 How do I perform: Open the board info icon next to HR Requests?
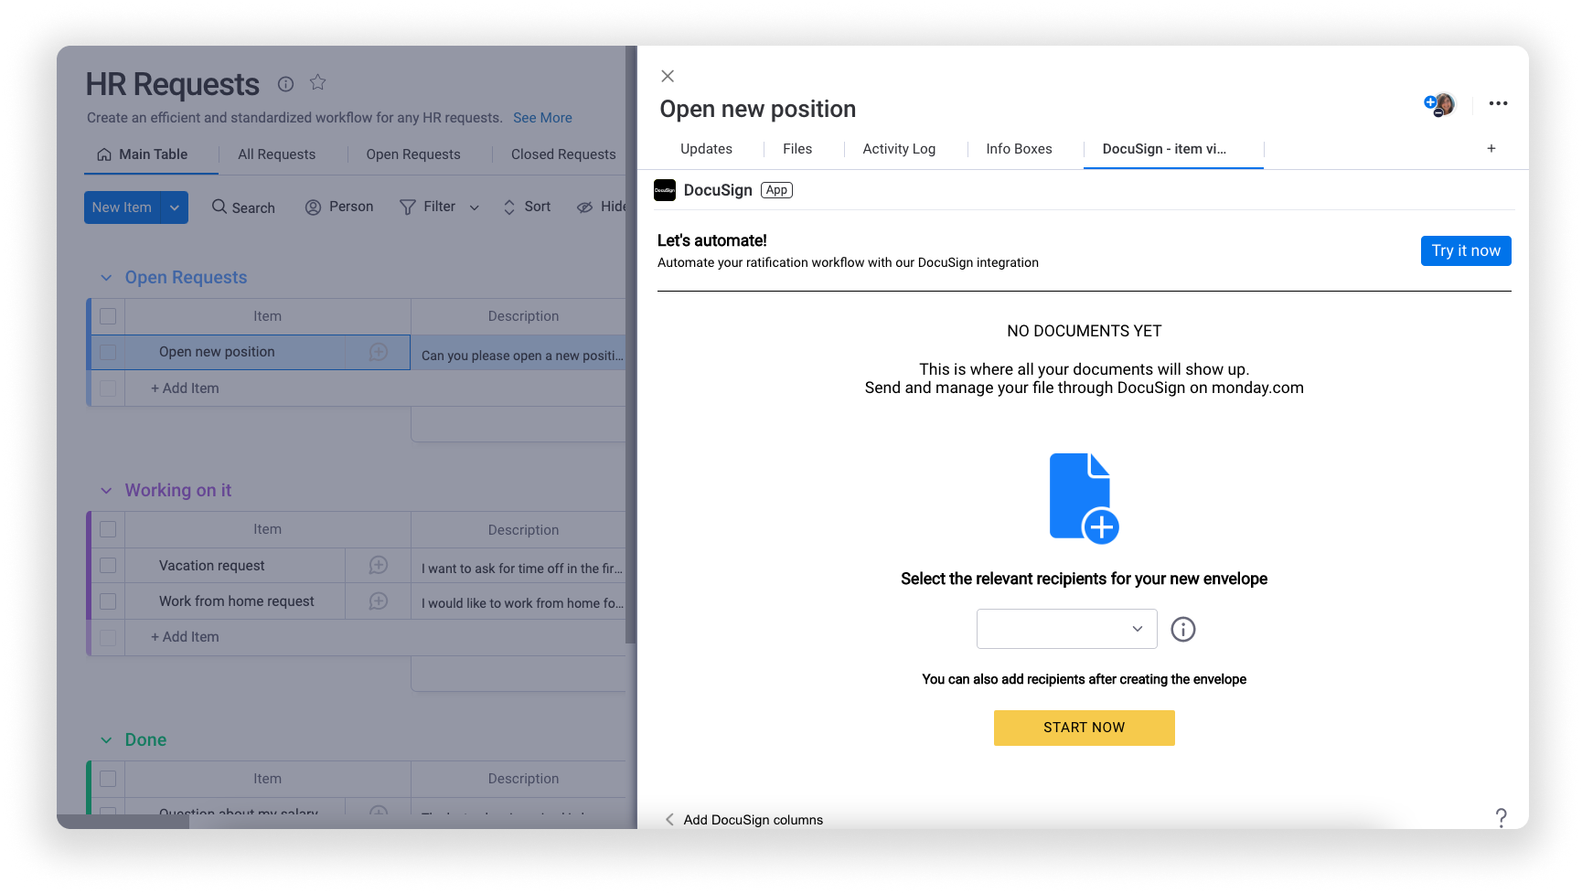[285, 84]
